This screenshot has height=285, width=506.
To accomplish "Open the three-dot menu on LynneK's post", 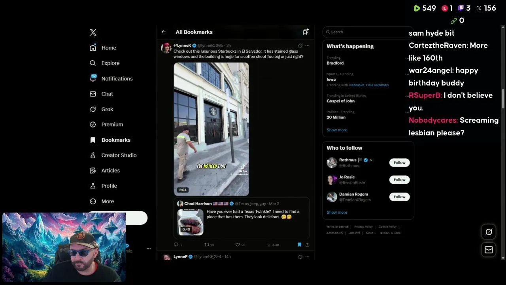I will (307, 46).
